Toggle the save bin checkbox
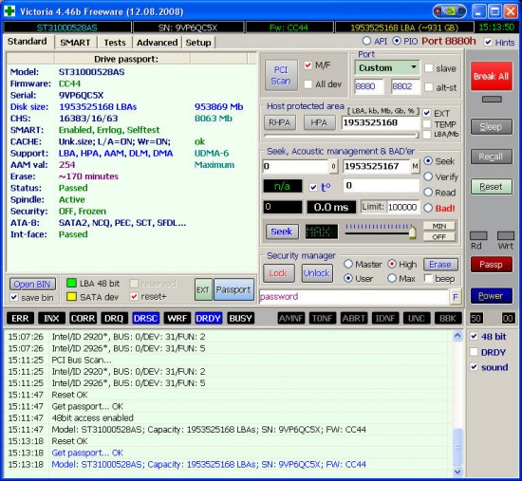Screen dimensions: 522x481 (14, 297)
